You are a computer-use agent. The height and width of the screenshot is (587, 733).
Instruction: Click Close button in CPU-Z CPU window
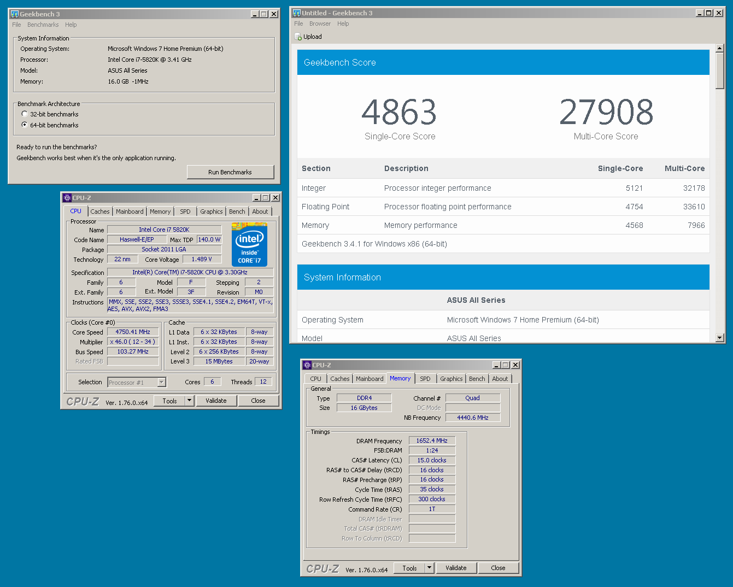(258, 401)
